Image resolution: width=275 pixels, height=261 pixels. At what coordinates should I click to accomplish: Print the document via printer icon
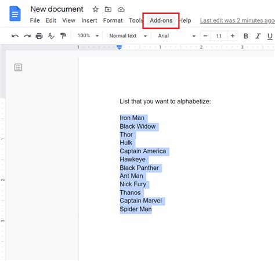[39, 36]
